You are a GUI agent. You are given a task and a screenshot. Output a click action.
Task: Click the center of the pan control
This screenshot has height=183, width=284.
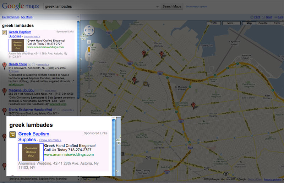(89, 30)
